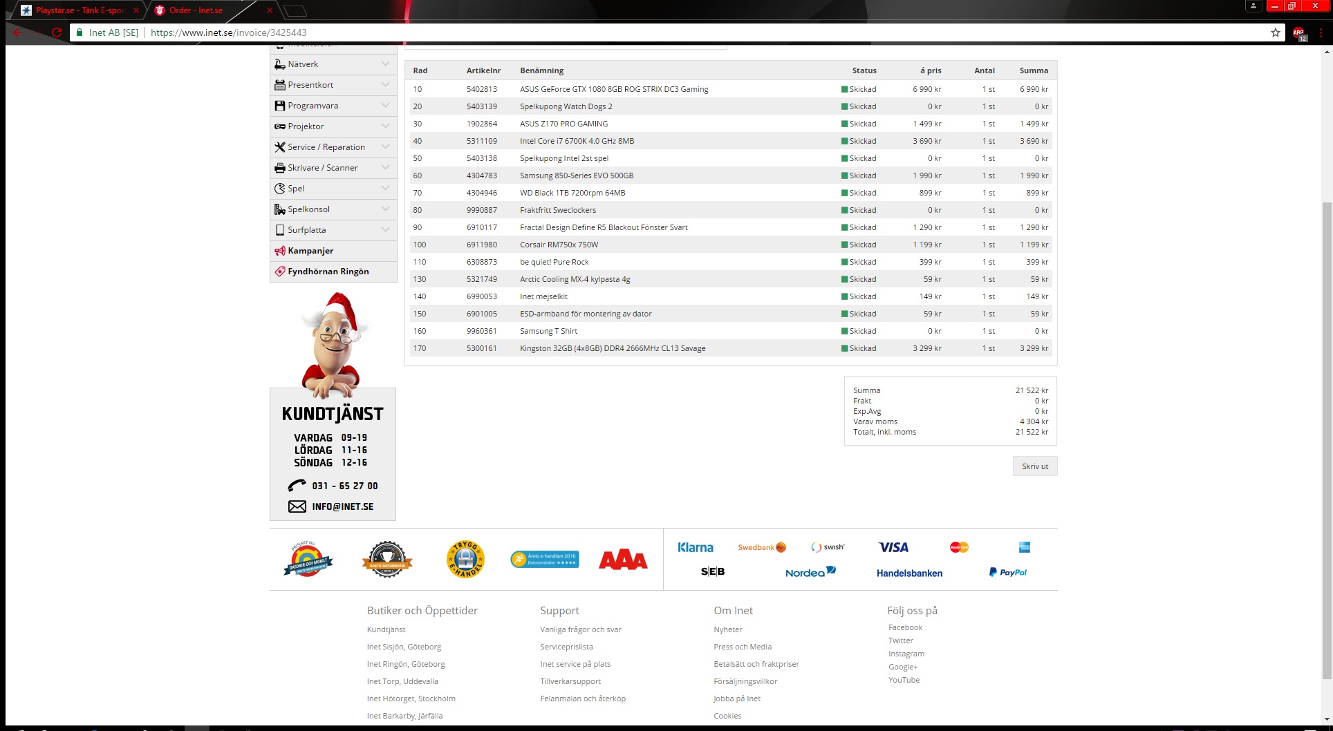
Task: Click the PayPal logo
Action: click(1008, 572)
